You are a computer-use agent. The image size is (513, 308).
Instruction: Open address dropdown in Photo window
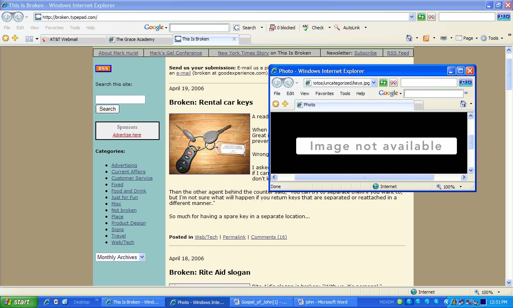374,83
